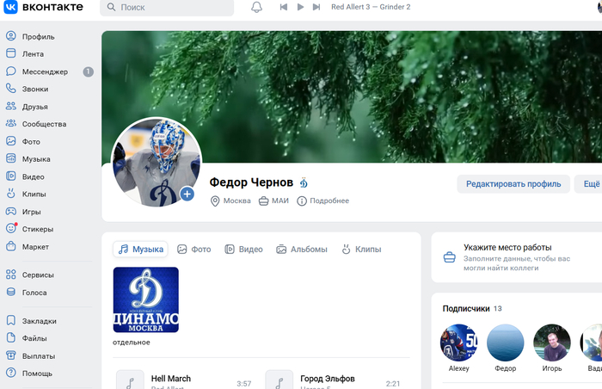Open the Динамо Москва playlist cover

pyautogui.click(x=146, y=299)
